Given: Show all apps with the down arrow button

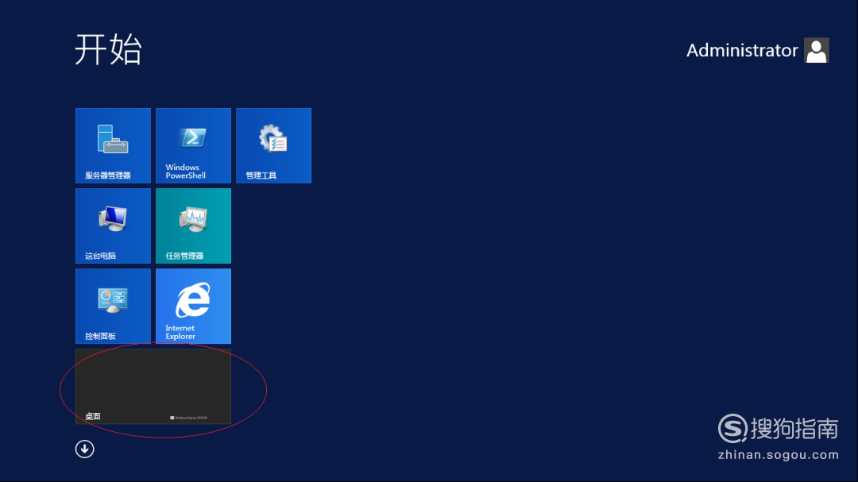Looking at the screenshot, I should pos(85,449).
